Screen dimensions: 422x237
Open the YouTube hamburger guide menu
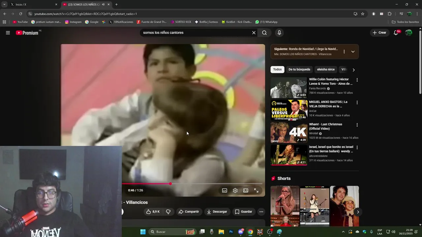(8, 33)
